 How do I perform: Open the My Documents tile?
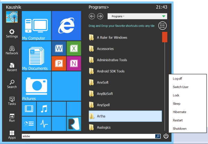(36, 56)
